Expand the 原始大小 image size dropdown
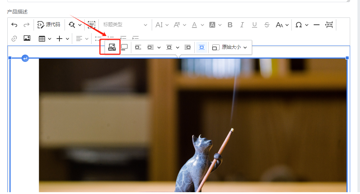The width and height of the screenshot is (360, 194). point(230,47)
